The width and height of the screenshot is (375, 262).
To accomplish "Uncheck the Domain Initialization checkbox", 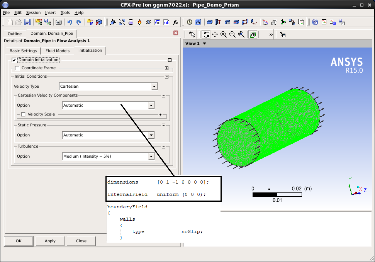I will click(x=14, y=60).
